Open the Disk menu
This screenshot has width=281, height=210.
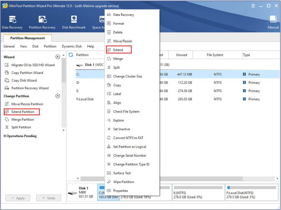coord(35,46)
